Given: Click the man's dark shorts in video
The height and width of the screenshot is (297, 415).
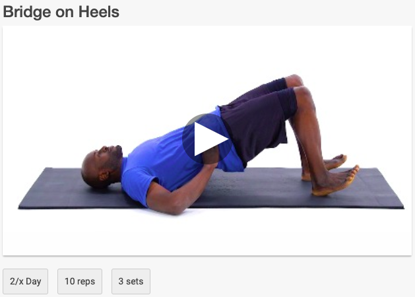Looking at the screenshot, I should point(259,119).
